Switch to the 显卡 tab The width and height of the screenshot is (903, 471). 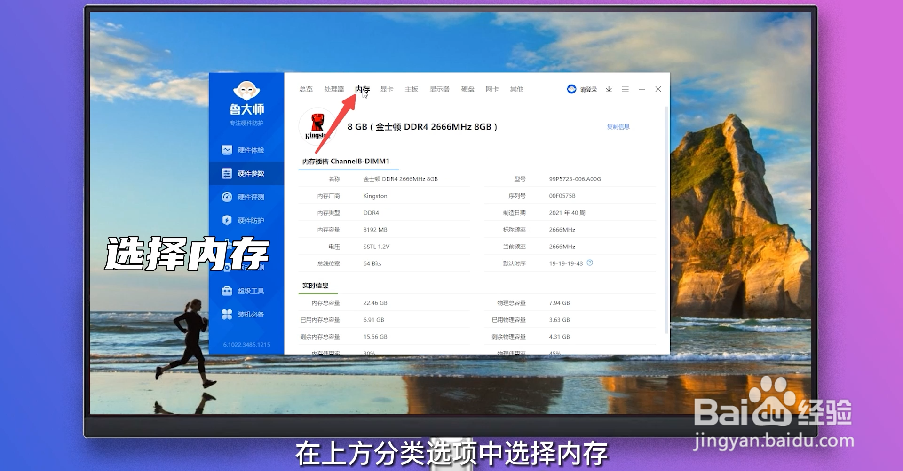387,89
